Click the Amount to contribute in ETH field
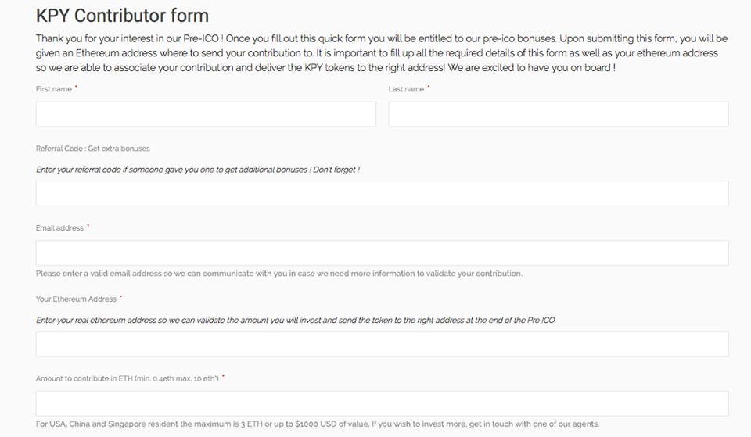This screenshot has height=437, width=751. point(383,403)
